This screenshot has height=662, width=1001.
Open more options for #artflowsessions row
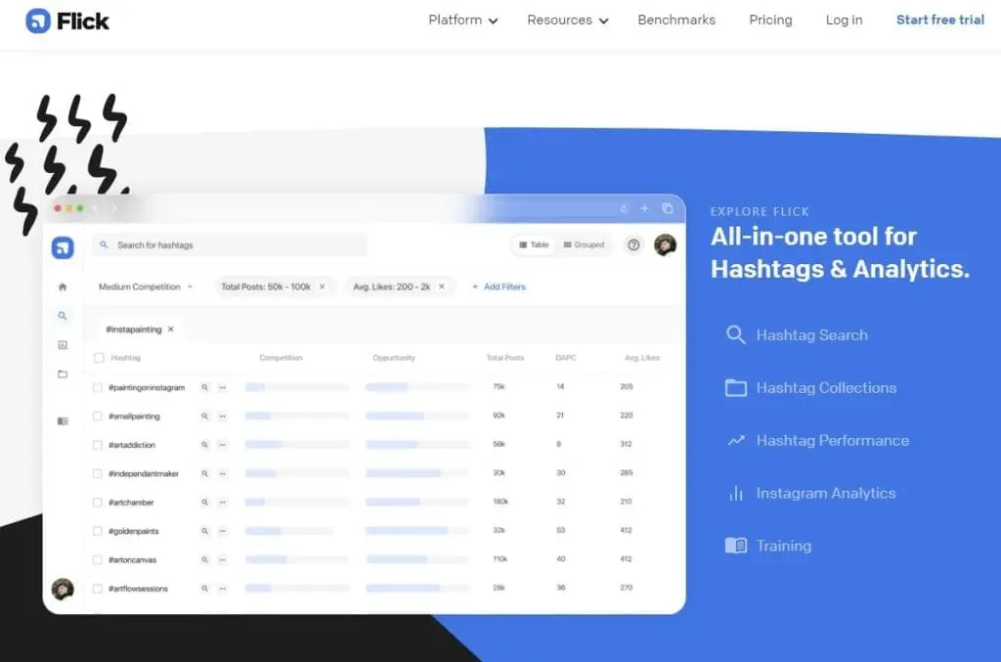222,589
